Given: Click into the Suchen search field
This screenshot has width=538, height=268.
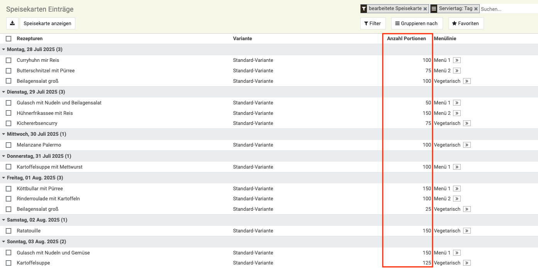Looking at the screenshot, I should (508, 9).
